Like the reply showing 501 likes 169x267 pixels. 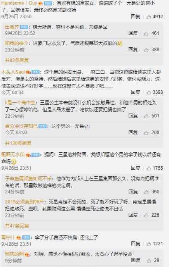pos(146,116)
